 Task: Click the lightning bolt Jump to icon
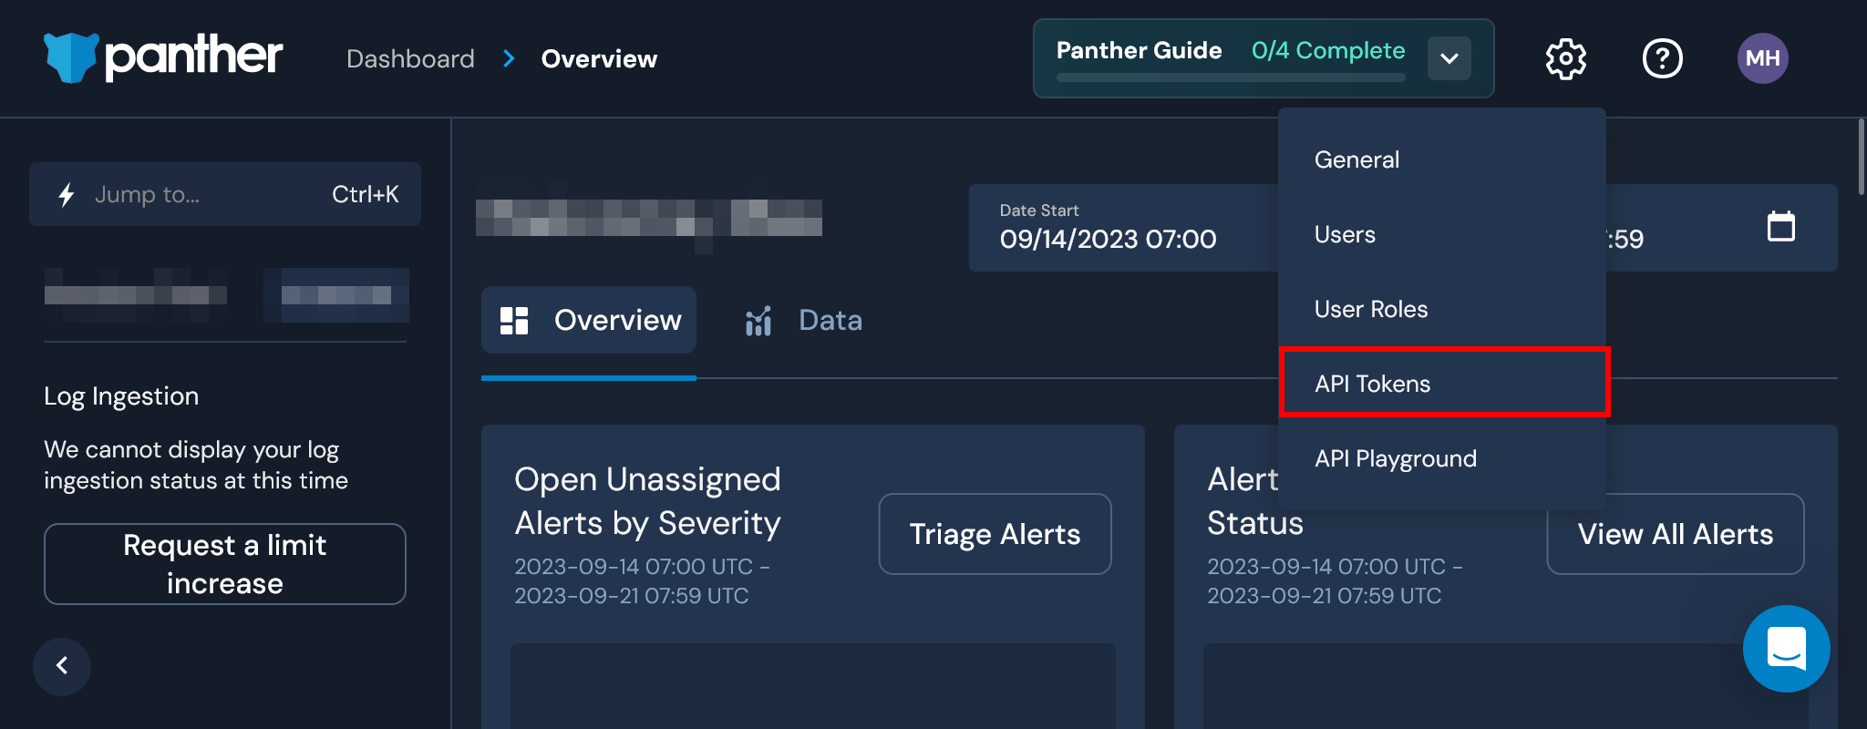click(67, 194)
